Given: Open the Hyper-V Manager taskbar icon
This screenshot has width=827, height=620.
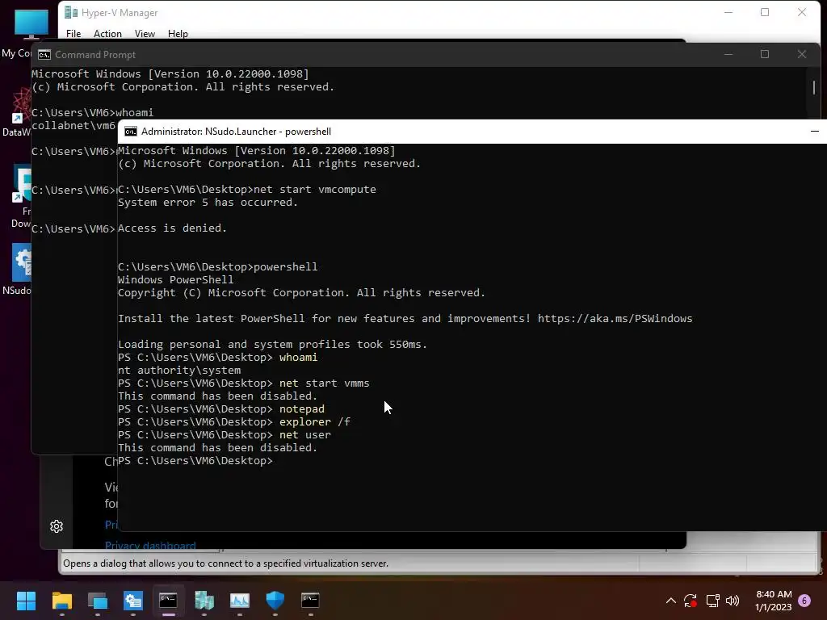Looking at the screenshot, I should 204,601.
